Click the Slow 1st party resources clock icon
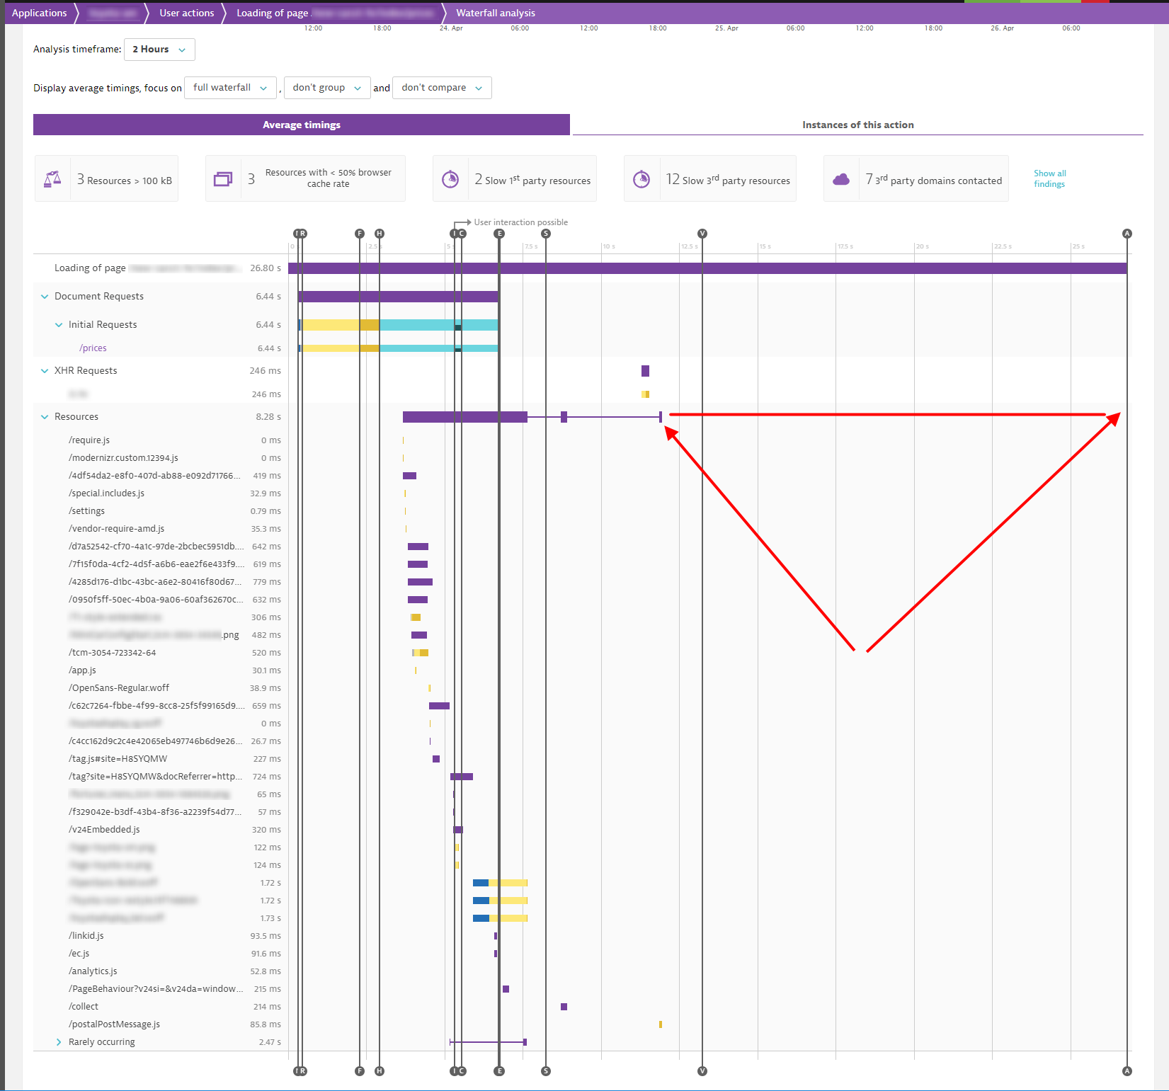The image size is (1169, 1091). click(450, 179)
